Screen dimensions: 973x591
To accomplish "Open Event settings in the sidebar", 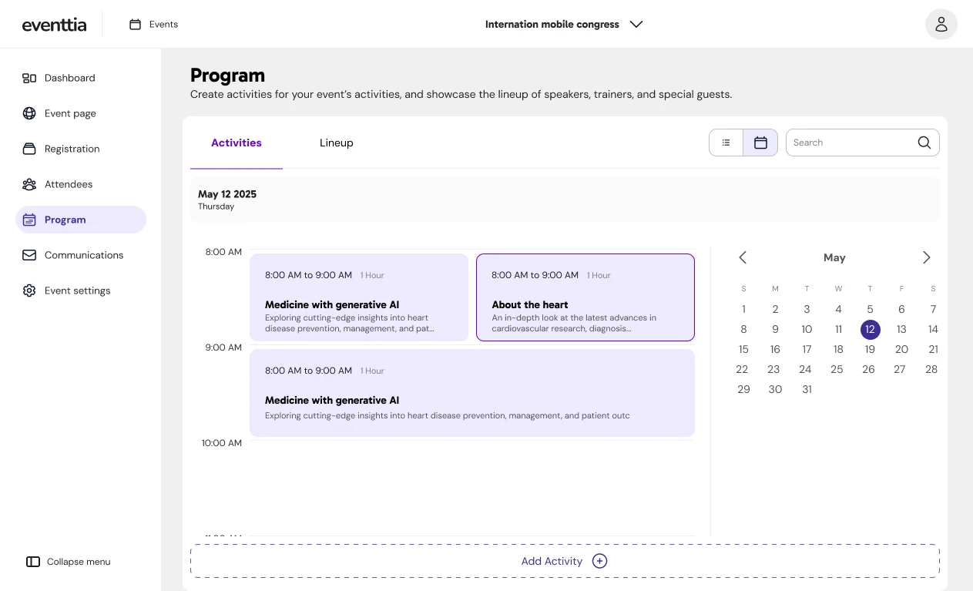I will click(x=81, y=290).
